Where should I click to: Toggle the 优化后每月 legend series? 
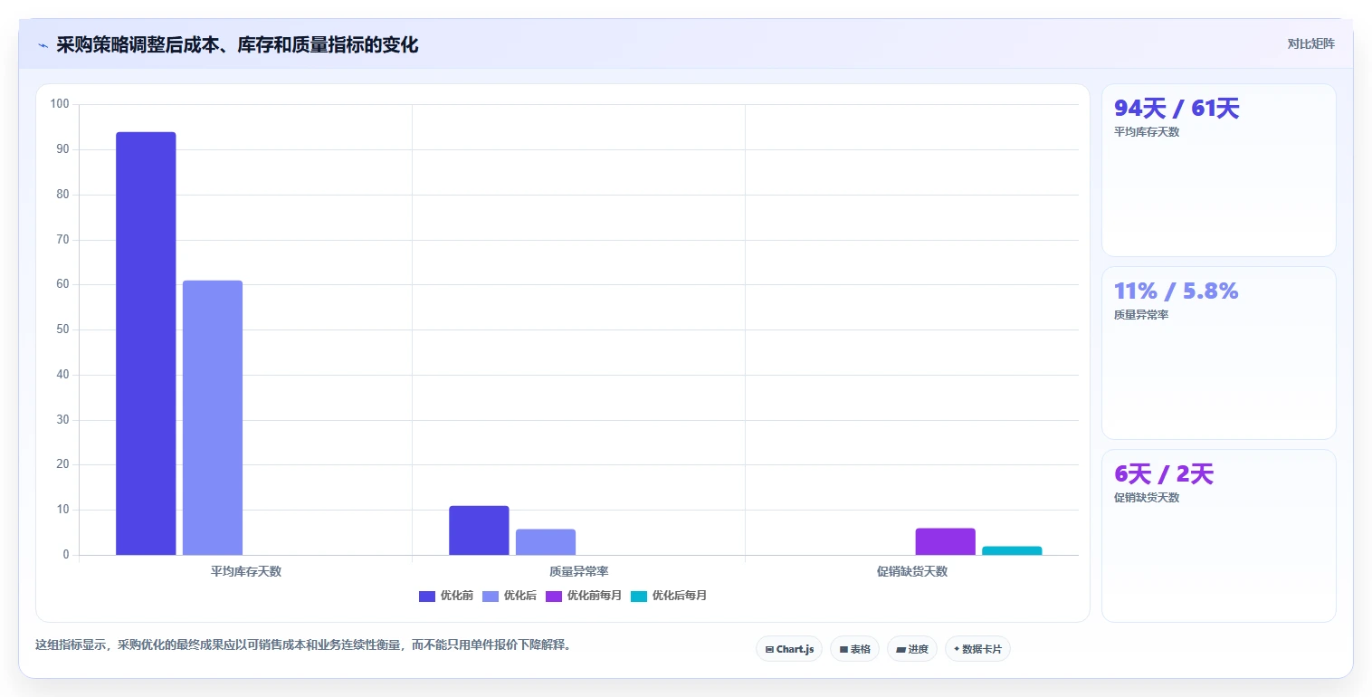(669, 596)
